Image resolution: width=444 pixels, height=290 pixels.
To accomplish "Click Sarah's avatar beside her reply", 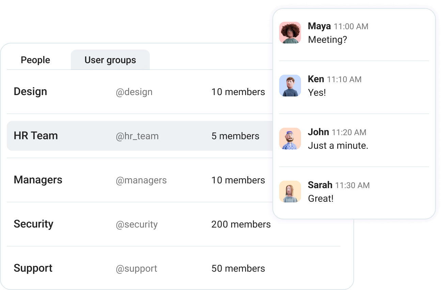I will click(290, 192).
